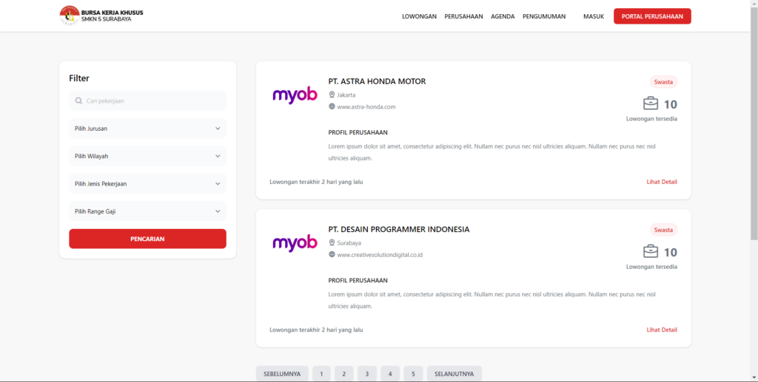
Task: Open Lihat Detail for PT. Desain Programmer Indonesia
Action: (x=662, y=330)
